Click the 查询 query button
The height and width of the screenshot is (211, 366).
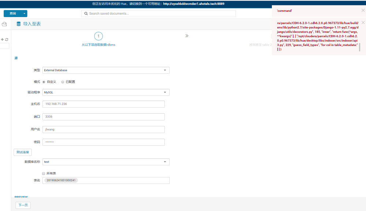pyautogui.click(x=12, y=14)
